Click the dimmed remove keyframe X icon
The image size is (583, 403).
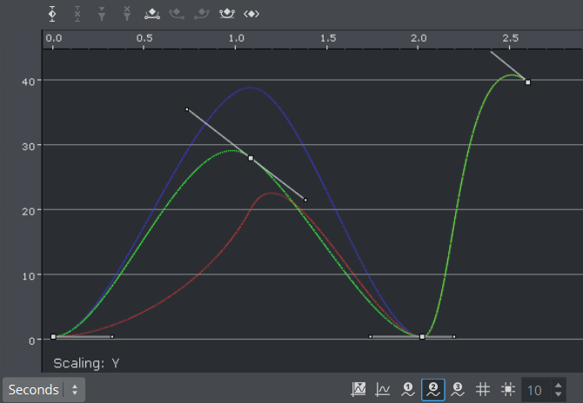coord(77,14)
